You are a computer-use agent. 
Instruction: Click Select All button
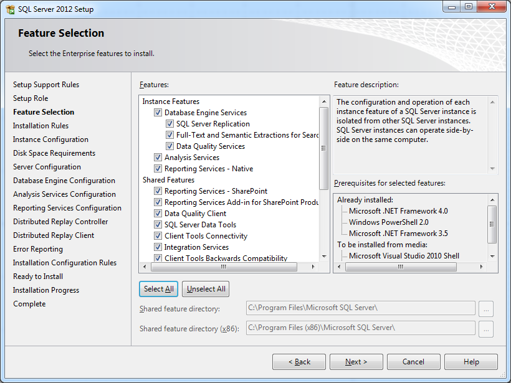point(159,289)
